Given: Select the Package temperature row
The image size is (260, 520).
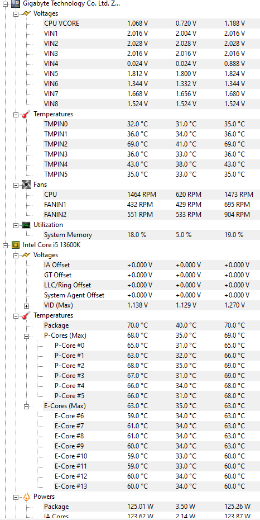Looking at the screenshot, I should (151, 325).
